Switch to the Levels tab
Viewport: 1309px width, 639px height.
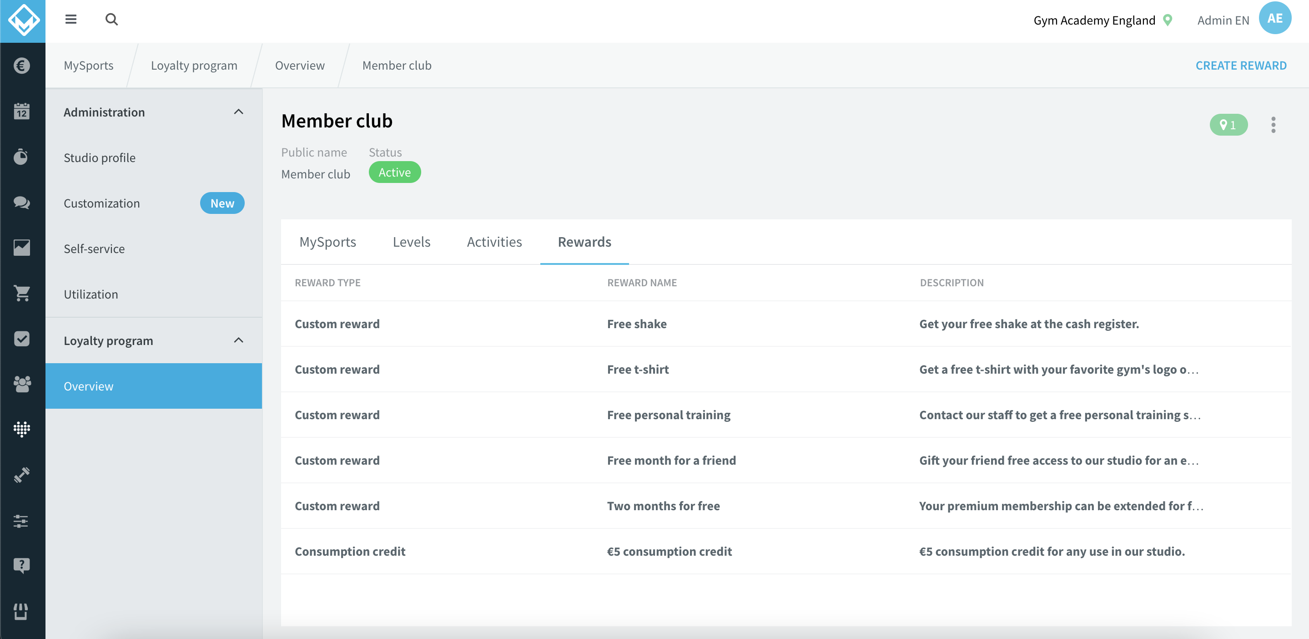(x=411, y=242)
